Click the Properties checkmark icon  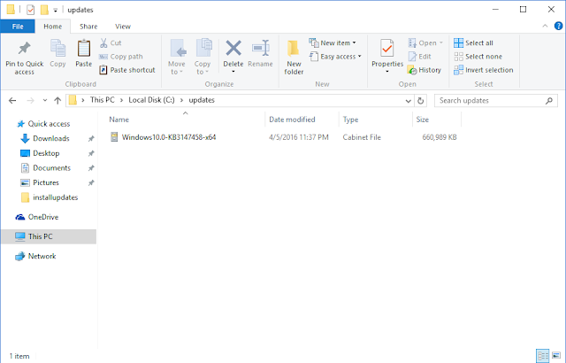click(x=387, y=49)
